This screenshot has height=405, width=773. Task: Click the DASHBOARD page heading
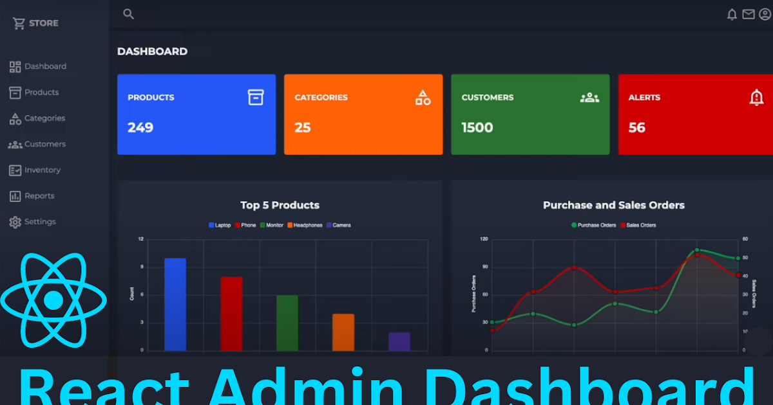pyautogui.click(x=153, y=51)
